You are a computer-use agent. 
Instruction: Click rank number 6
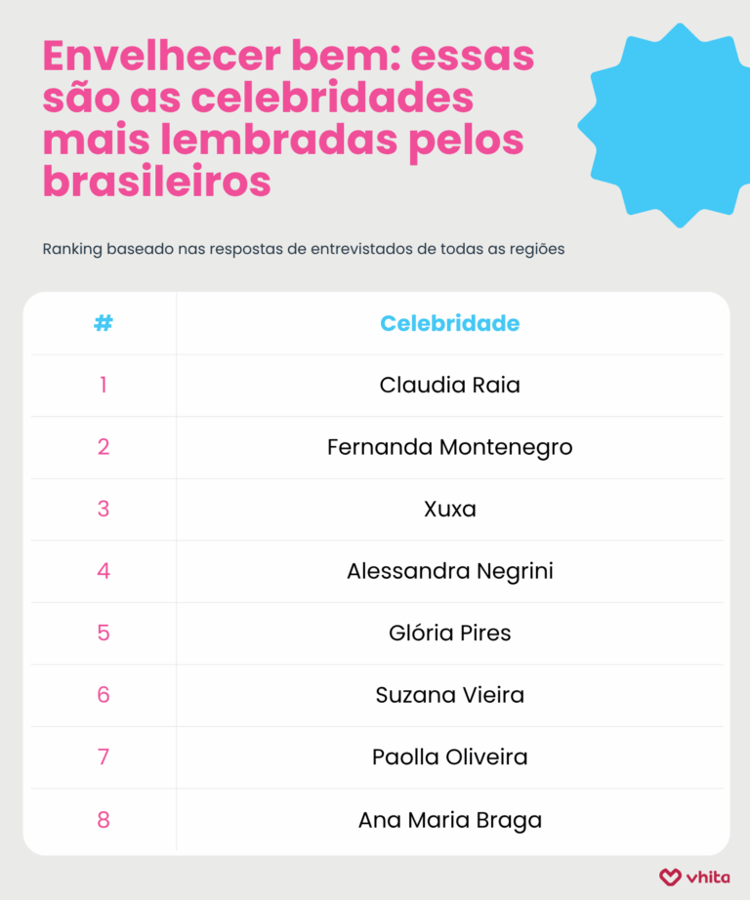pos(104,695)
